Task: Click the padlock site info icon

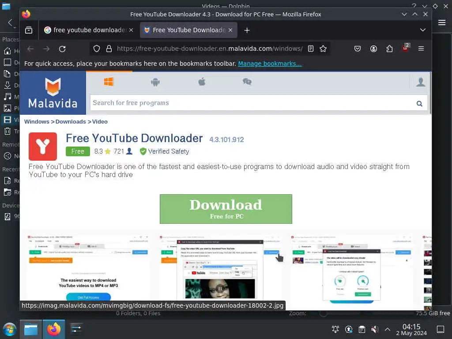Action: pyautogui.click(x=109, y=49)
